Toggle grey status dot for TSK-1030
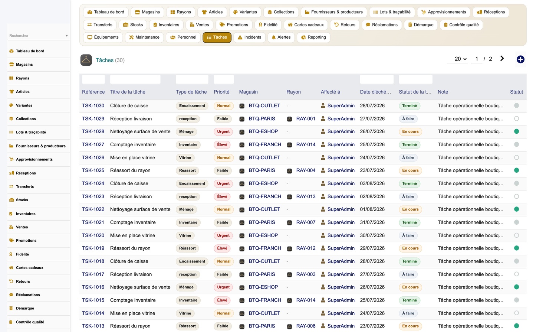The height and width of the screenshot is (332, 536). click(x=516, y=106)
